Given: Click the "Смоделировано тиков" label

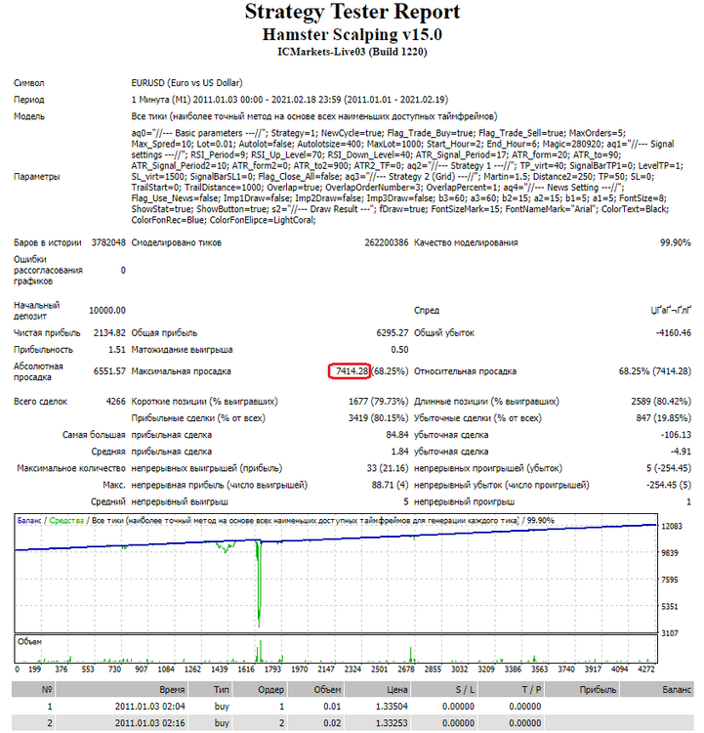Looking at the screenshot, I should tap(177, 242).
